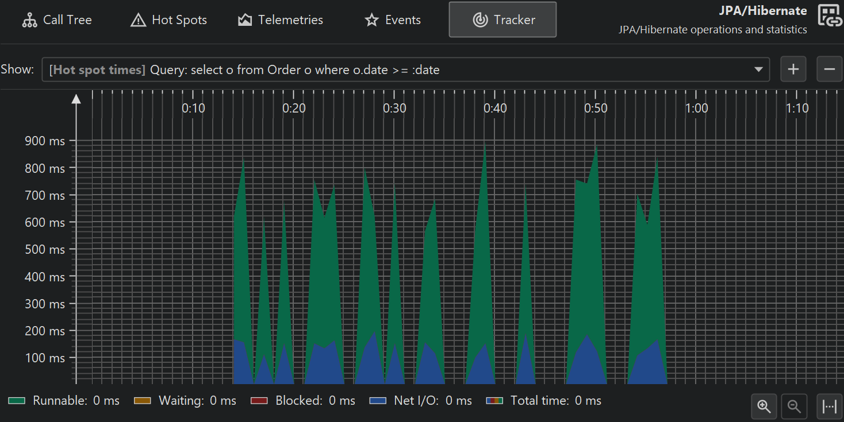Image resolution: width=844 pixels, height=422 pixels.
Task: Click the Total time legend entry
Action: (x=543, y=401)
